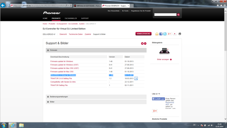The image size is (227, 128).
Task: Click the HÄNDLERSUCHE button
Action: click(144, 34)
